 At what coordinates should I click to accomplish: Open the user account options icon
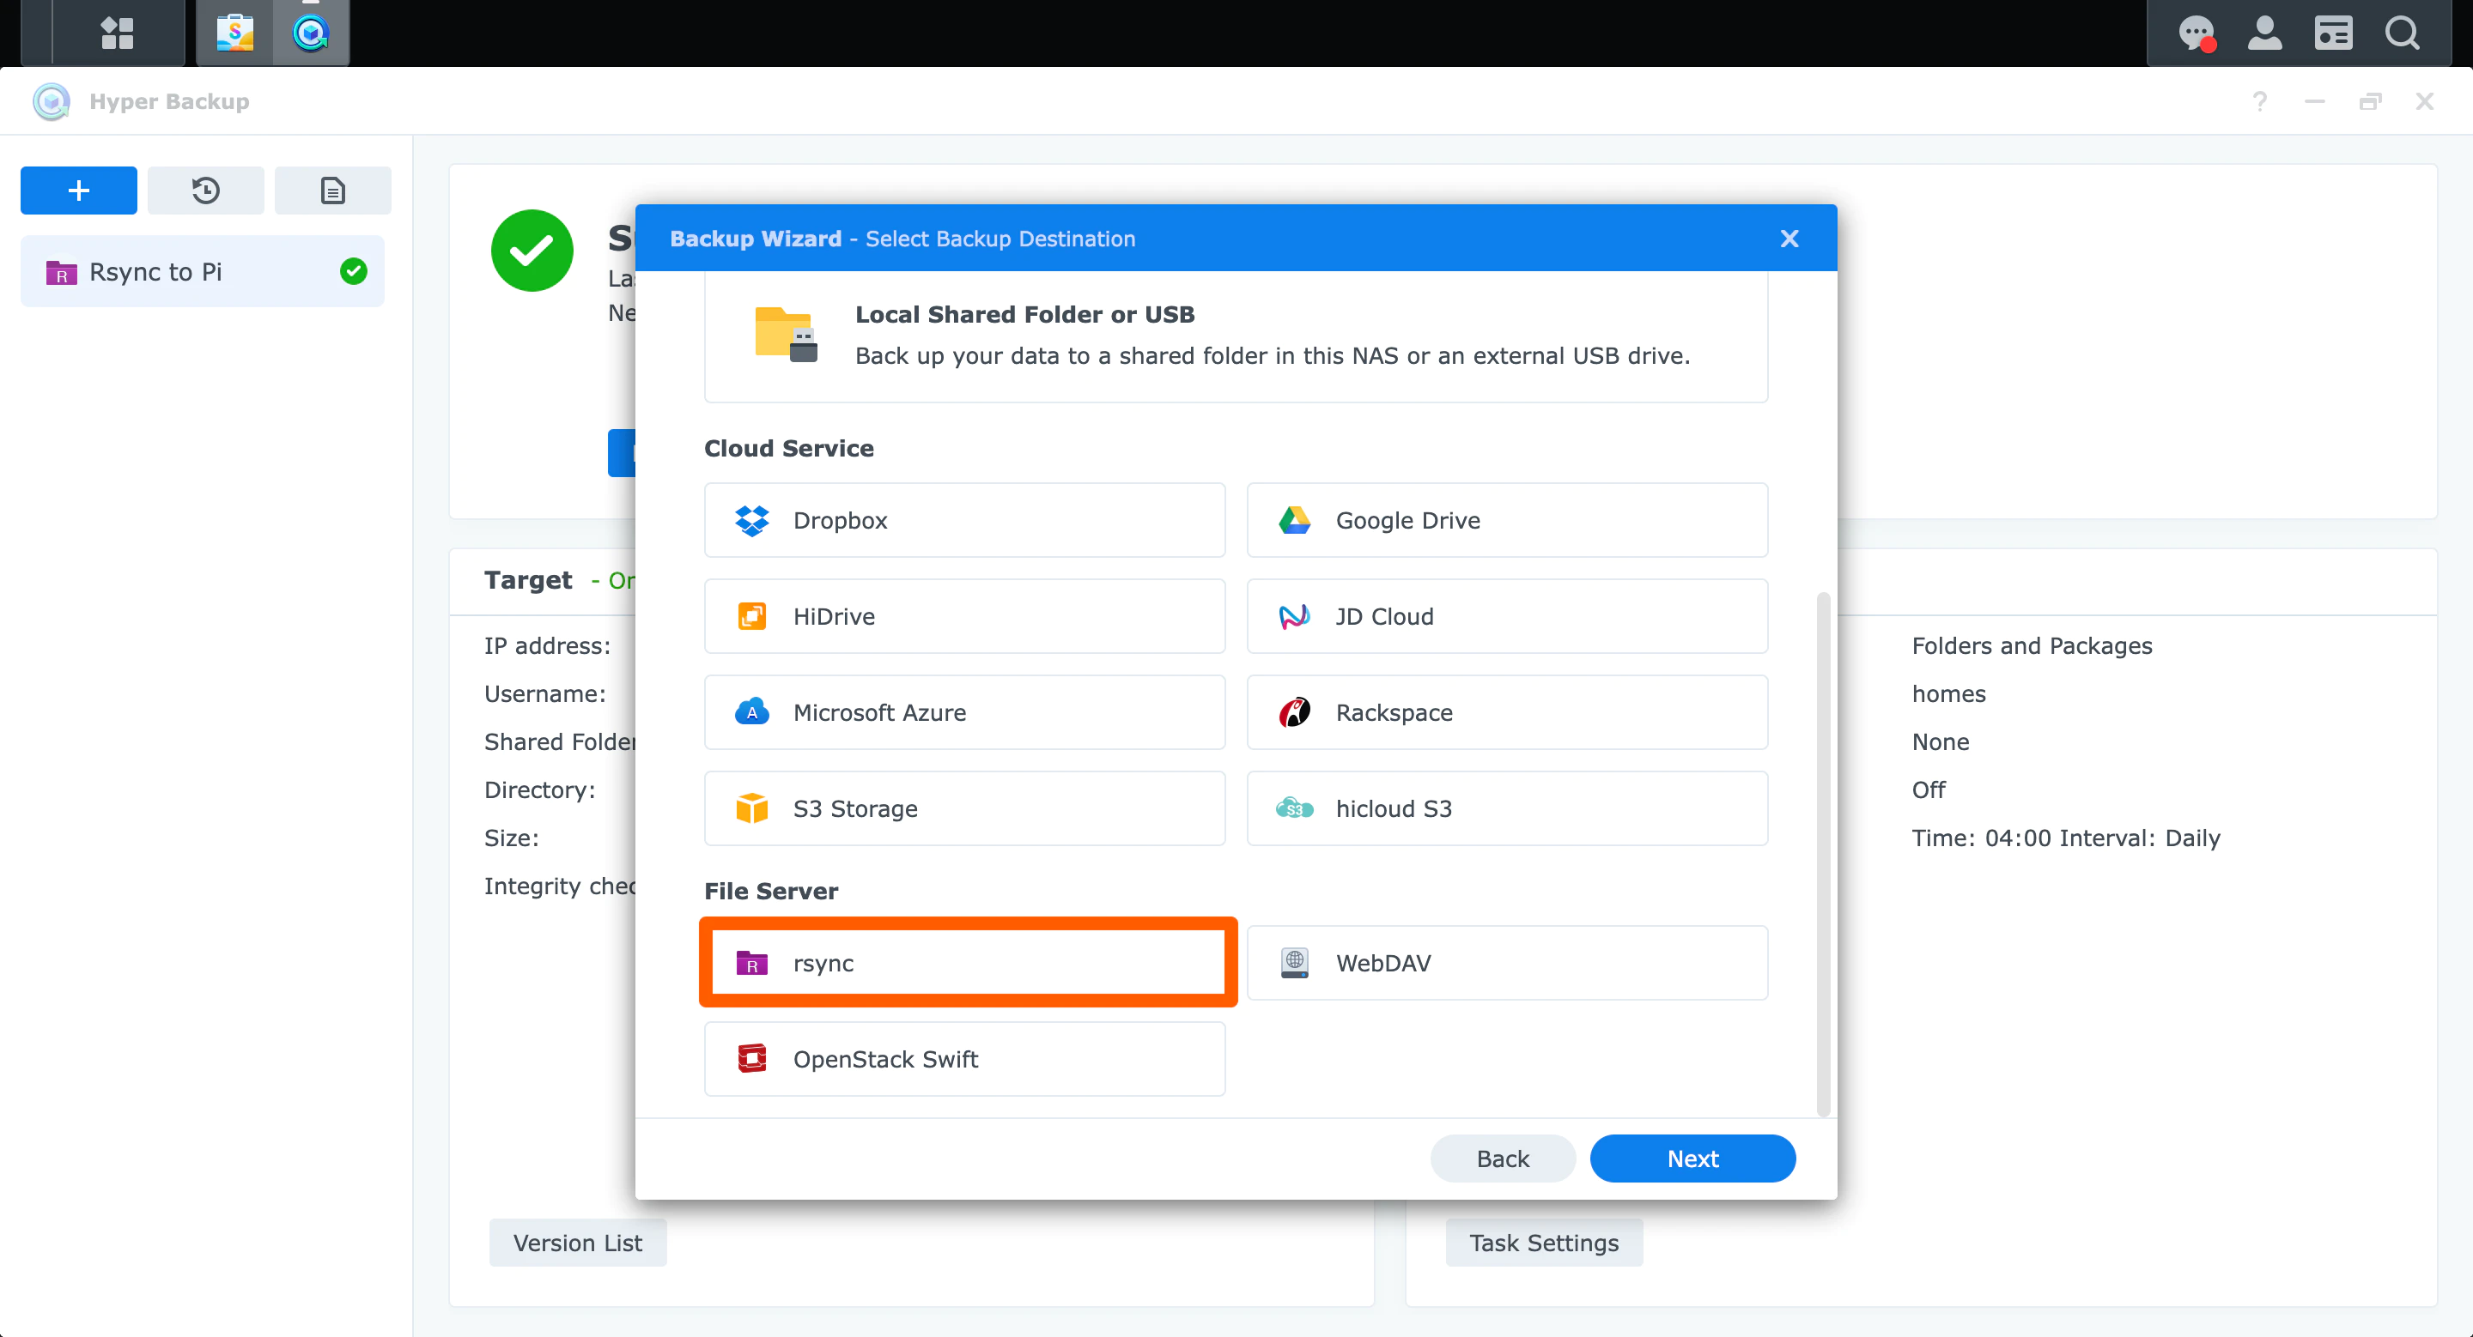click(x=2264, y=33)
